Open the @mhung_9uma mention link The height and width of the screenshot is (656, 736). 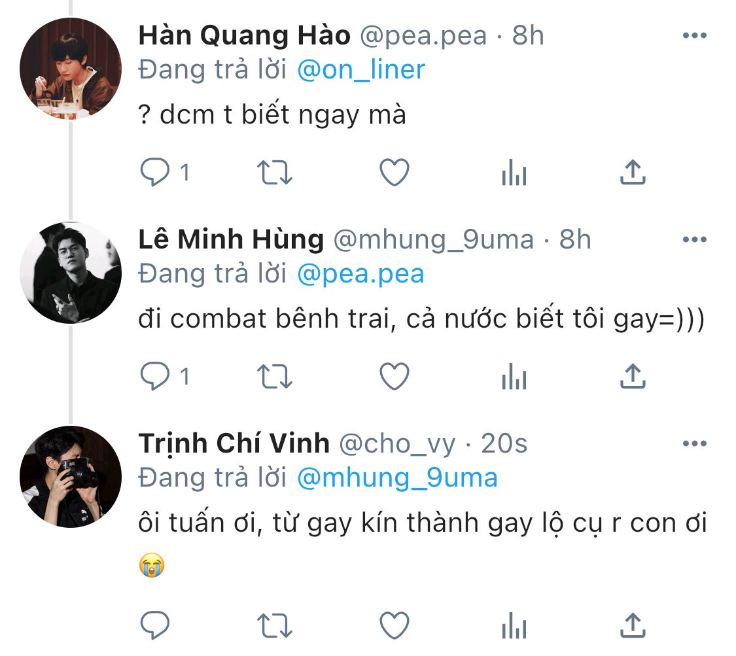pyautogui.click(x=396, y=478)
